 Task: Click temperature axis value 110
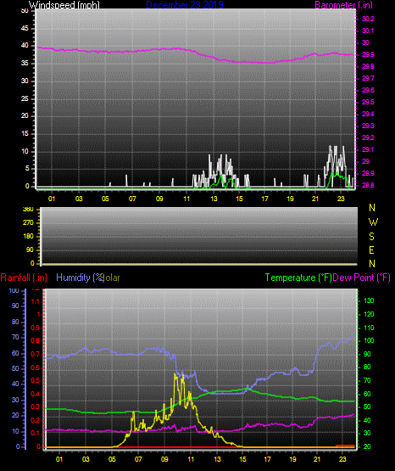point(369,328)
